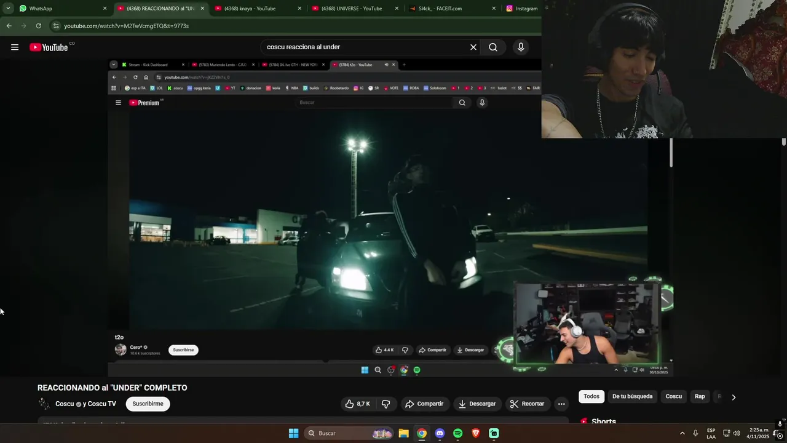Open the YouTube guide hamburger menu
Viewport: 787px width, 443px height.
[x=15, y=47]
